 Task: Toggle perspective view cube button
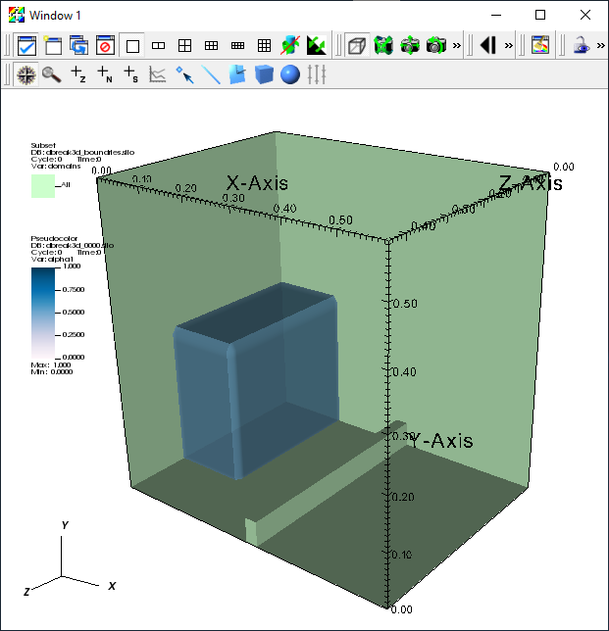pyautogui.click(x=357, y=45)
